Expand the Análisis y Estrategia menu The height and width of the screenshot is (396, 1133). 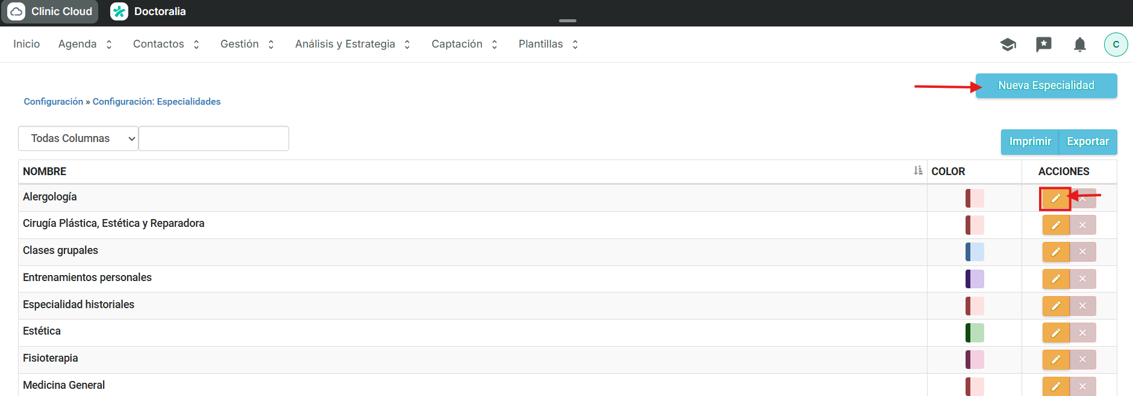pyautogui.click(x=352, y=45)
